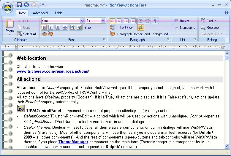Open the Paragraph Borders and Background label
Screen dimensions: 231x156
pyautogui.click(x=143, y=34)
